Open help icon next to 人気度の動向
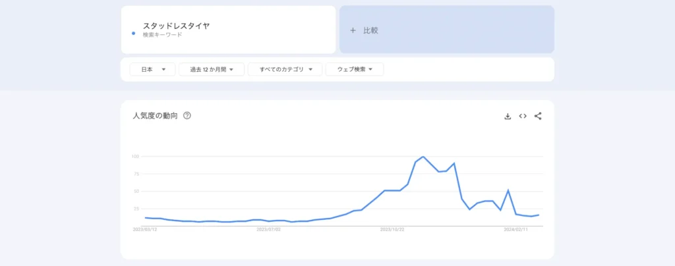Viewport: 675px width, 266px height. (x=187, y=116)
